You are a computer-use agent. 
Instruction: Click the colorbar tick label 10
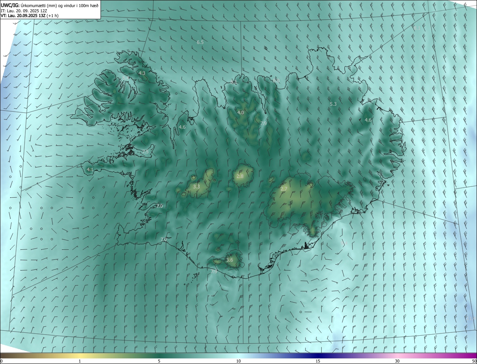(238, 361)
